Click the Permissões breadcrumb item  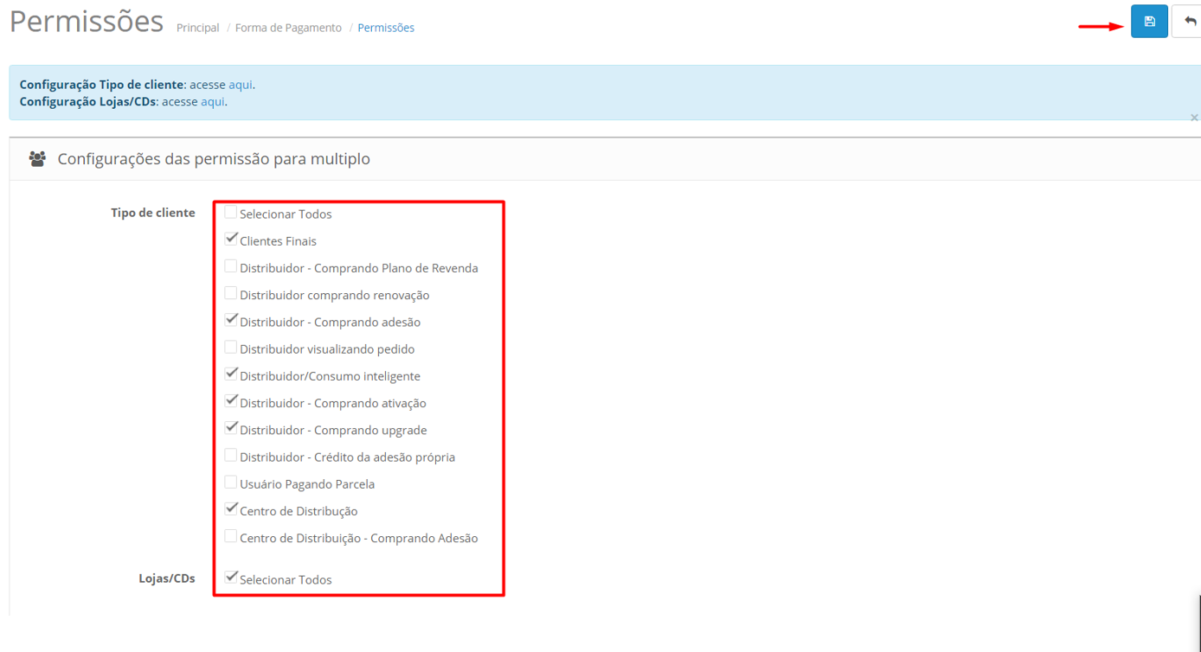[386, 28]
